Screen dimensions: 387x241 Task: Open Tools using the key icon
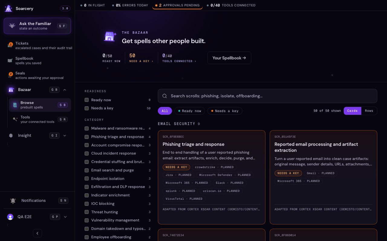[15, 119]
